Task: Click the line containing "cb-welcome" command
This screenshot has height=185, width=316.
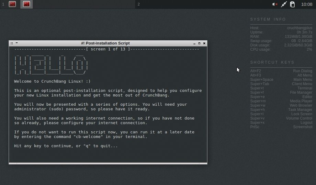Action: tap(81, 137)
